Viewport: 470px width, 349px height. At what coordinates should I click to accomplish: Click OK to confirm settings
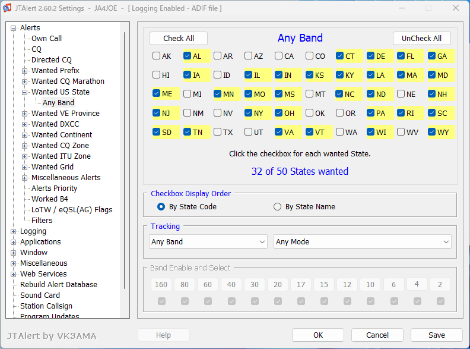point(318,335)
